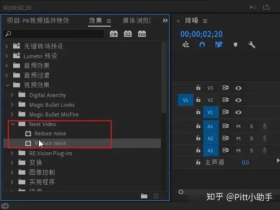Solo the A2 audio track

click(x=251, y=138)
